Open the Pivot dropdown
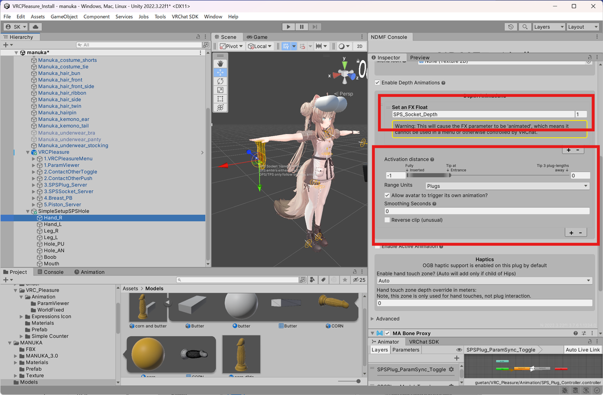 [x=231, y=46]
